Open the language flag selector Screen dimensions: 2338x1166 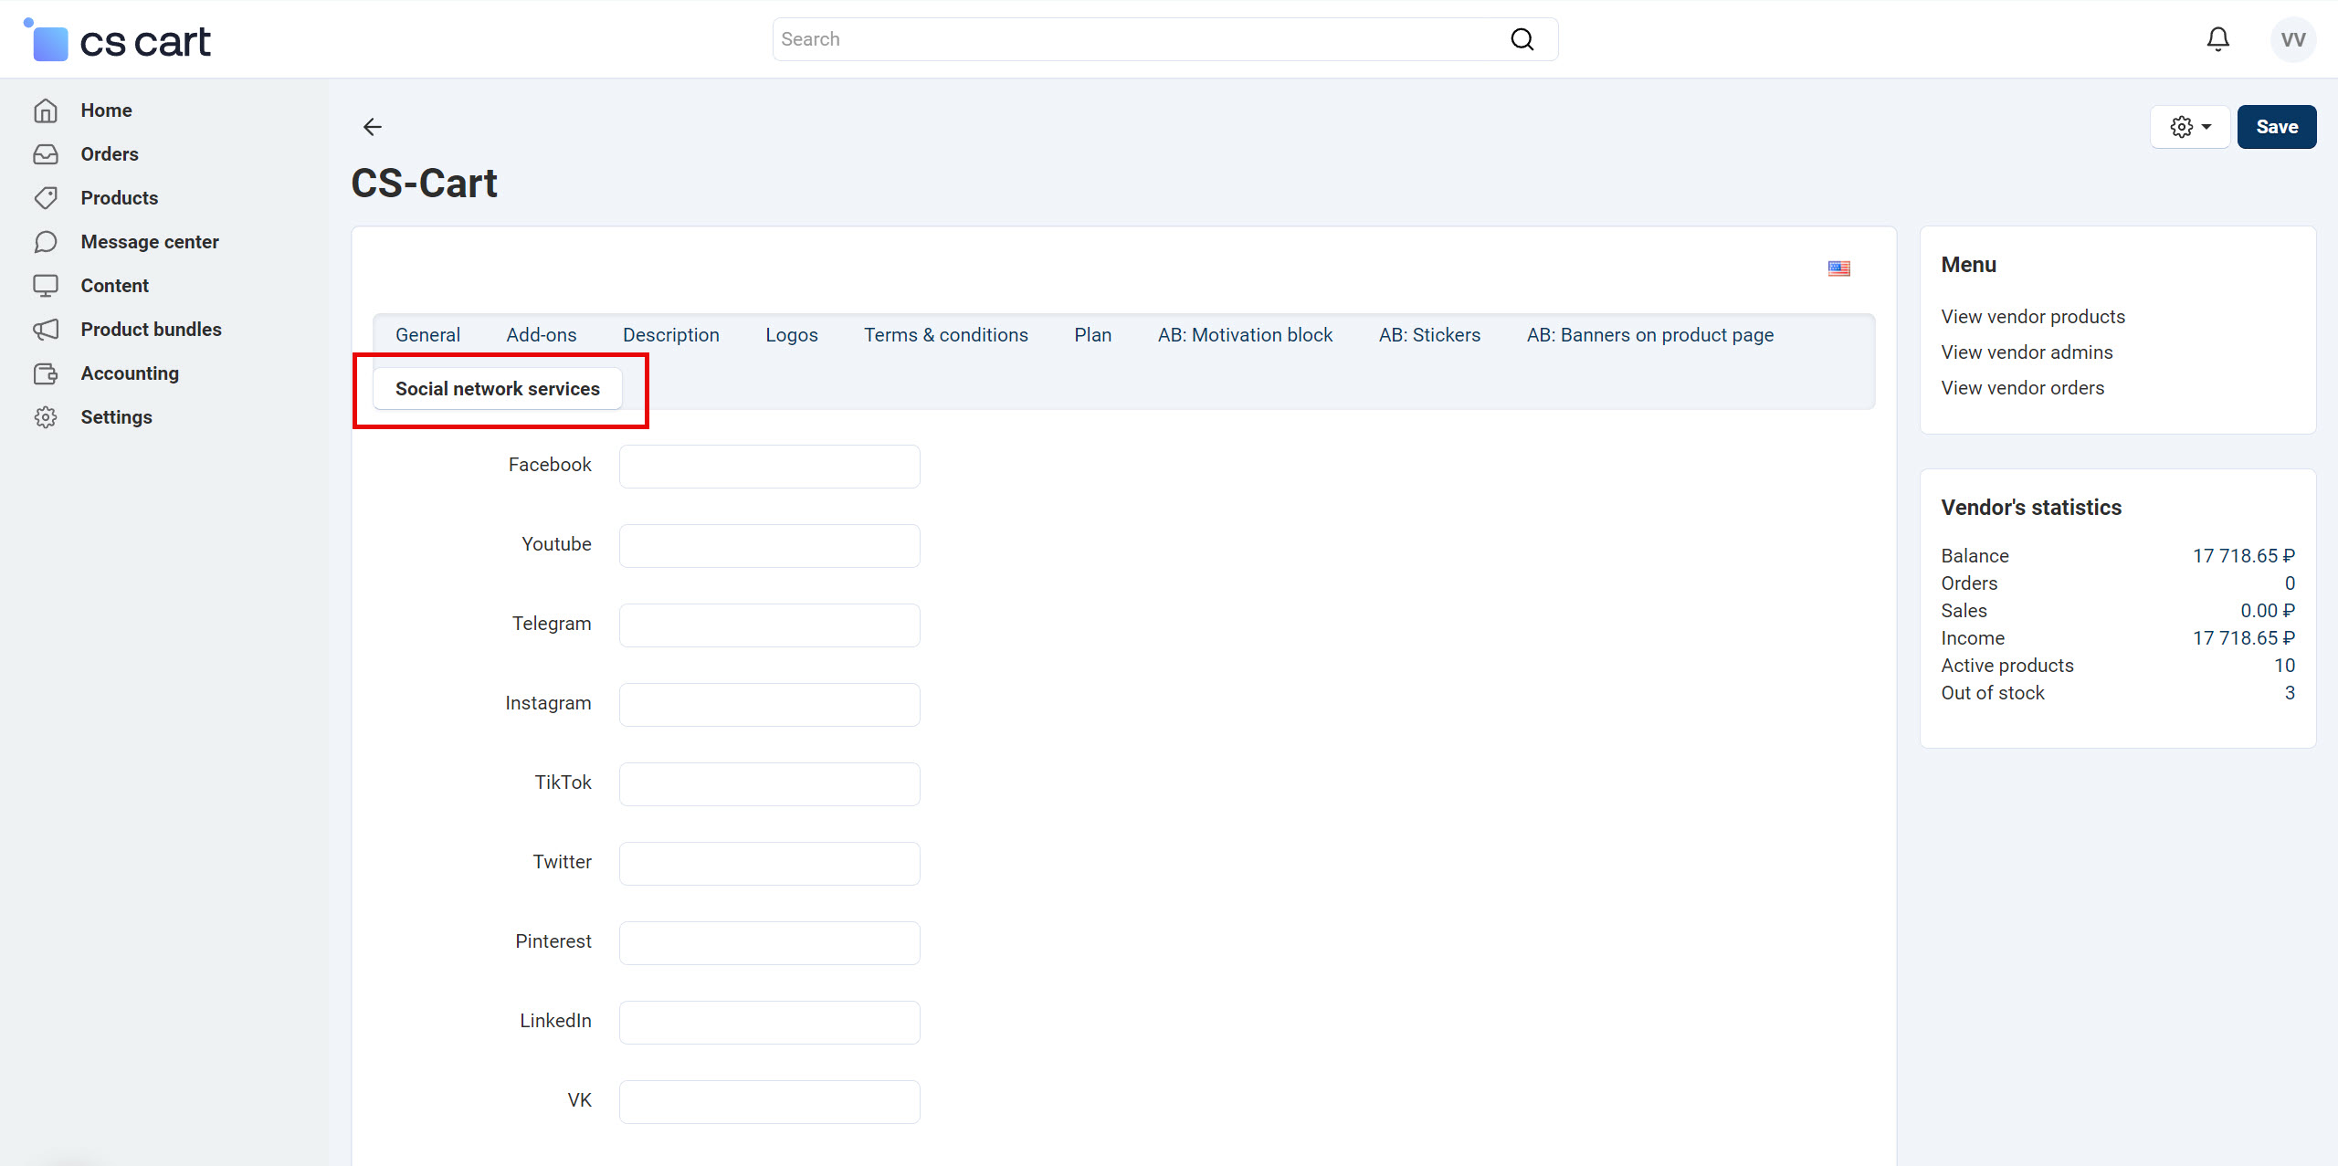1839,268
